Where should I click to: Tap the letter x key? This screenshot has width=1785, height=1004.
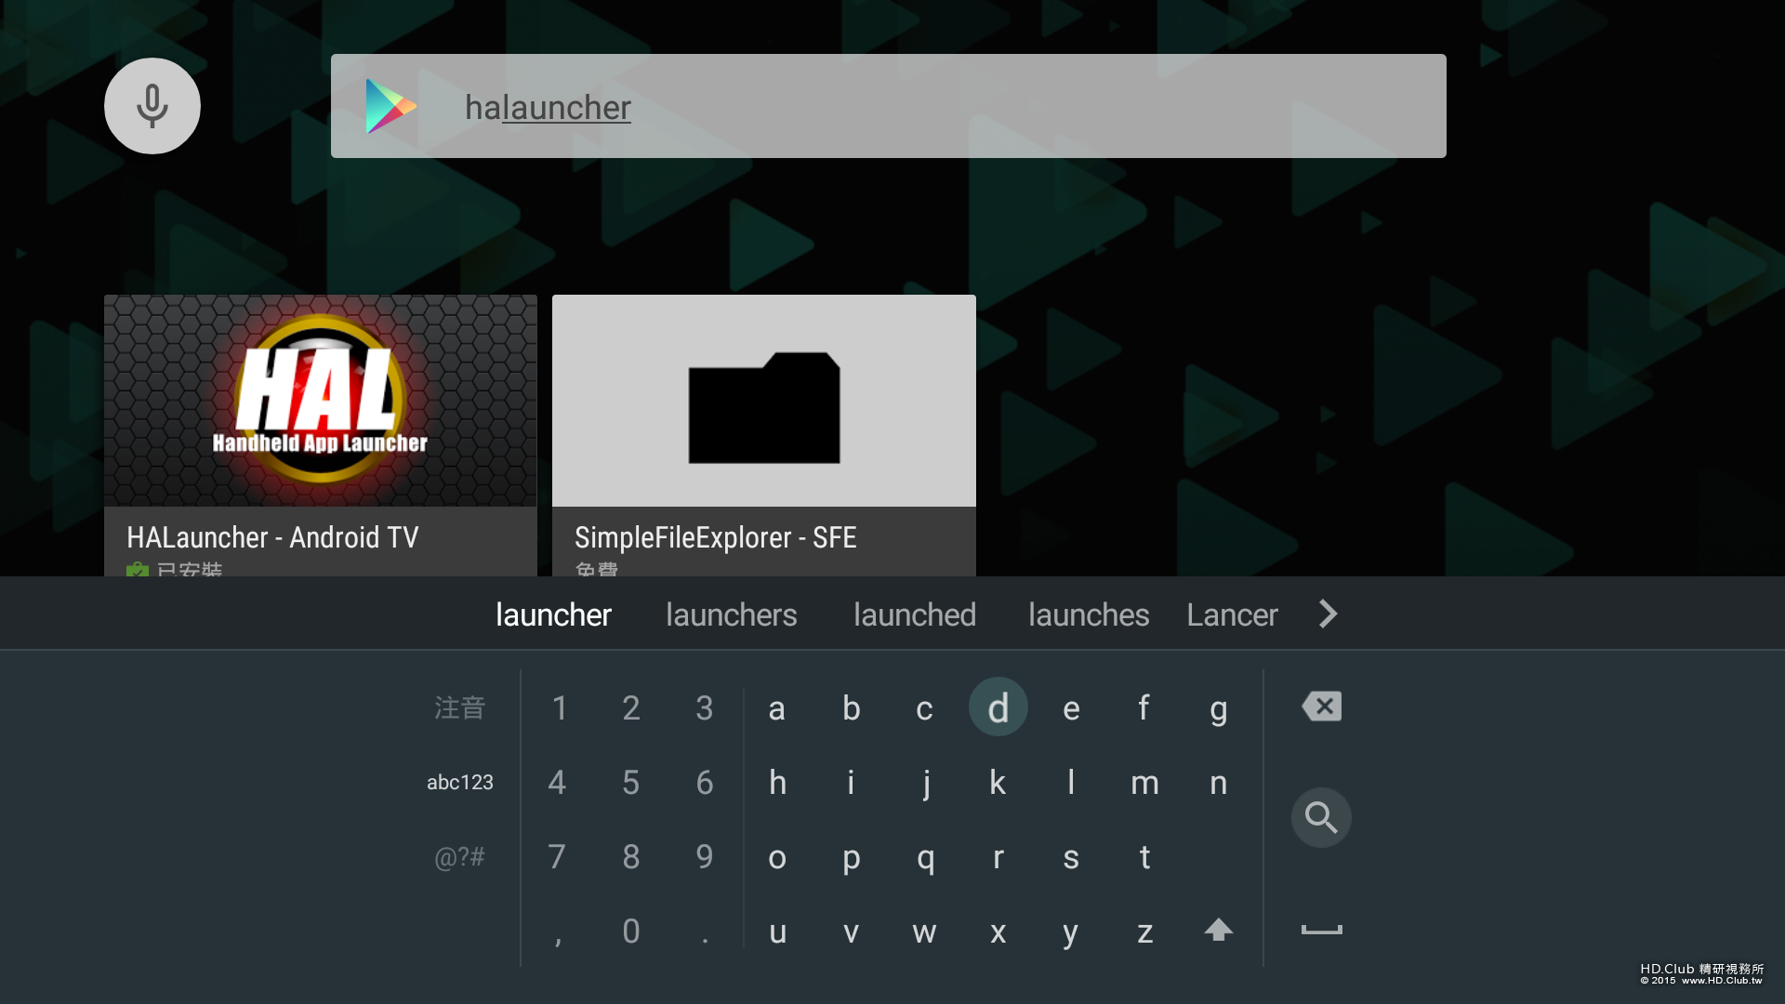pos(998,931)
